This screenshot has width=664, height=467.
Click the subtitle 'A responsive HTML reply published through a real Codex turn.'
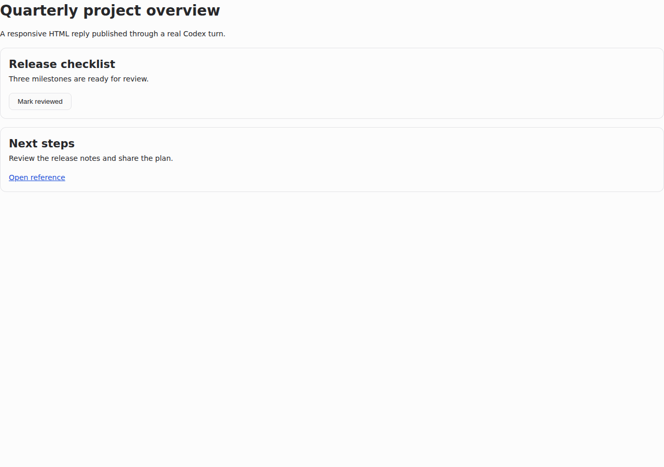pyautogui.click(x=113, y=34)
